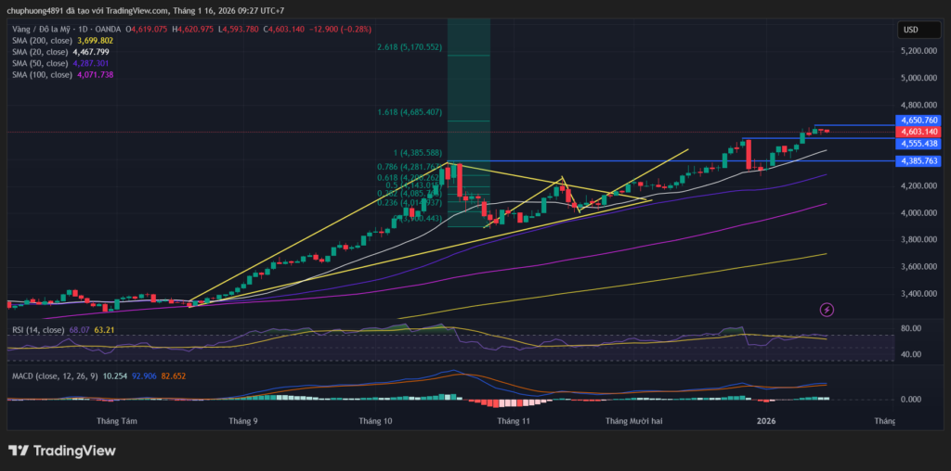Click the 4,650.760 blue price label
This screenshot has width=951, height=471.
pyautogui.click(x=918, y=121)
